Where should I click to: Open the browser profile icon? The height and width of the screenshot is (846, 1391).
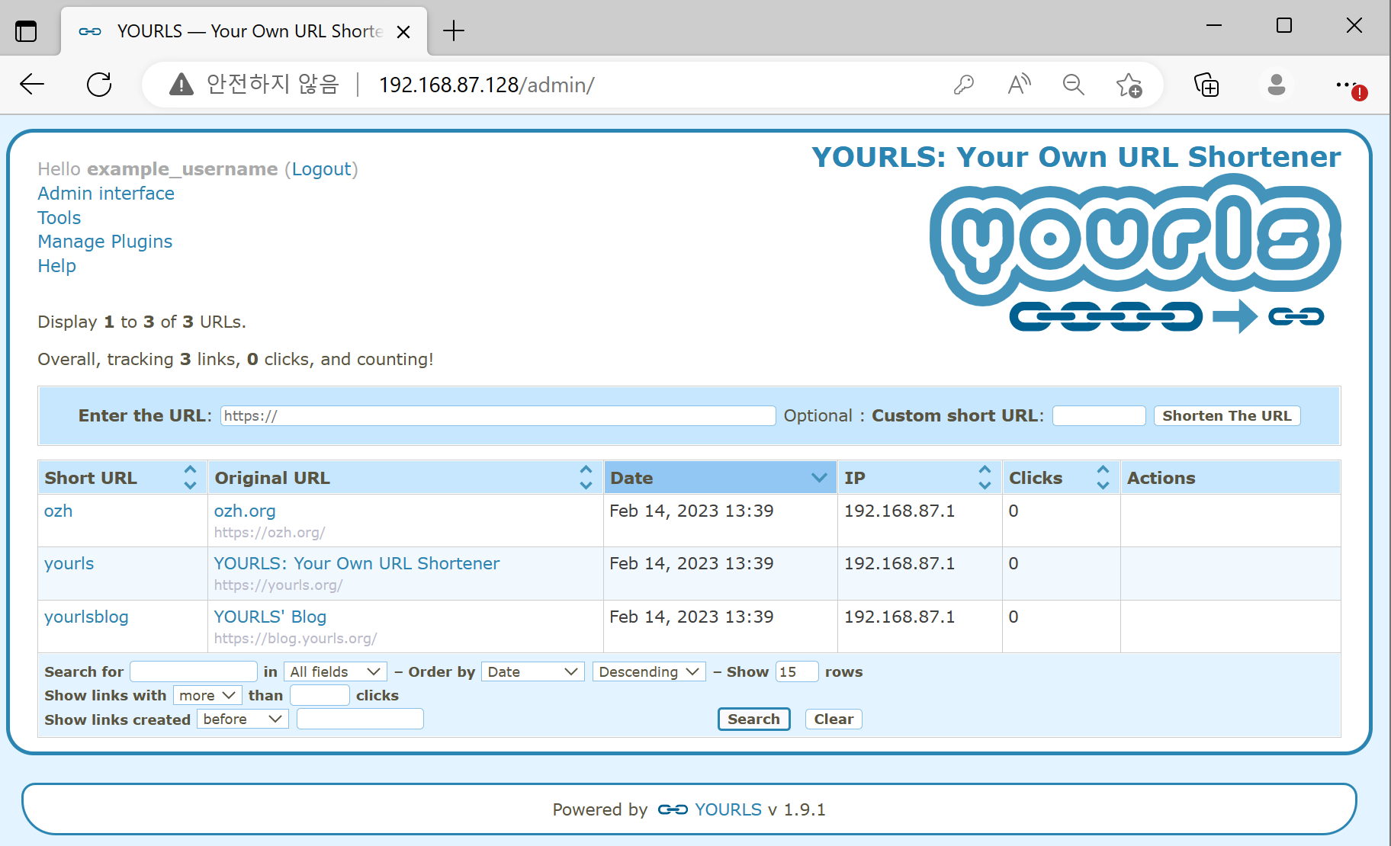tap(1277, 85)
